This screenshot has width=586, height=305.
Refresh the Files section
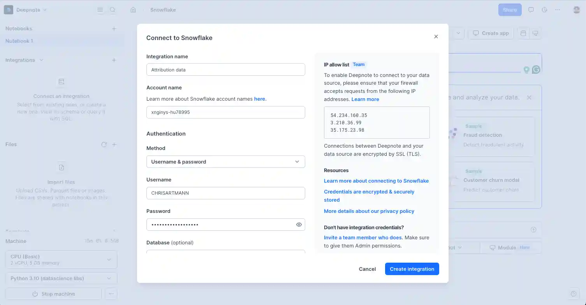point(104,144)
